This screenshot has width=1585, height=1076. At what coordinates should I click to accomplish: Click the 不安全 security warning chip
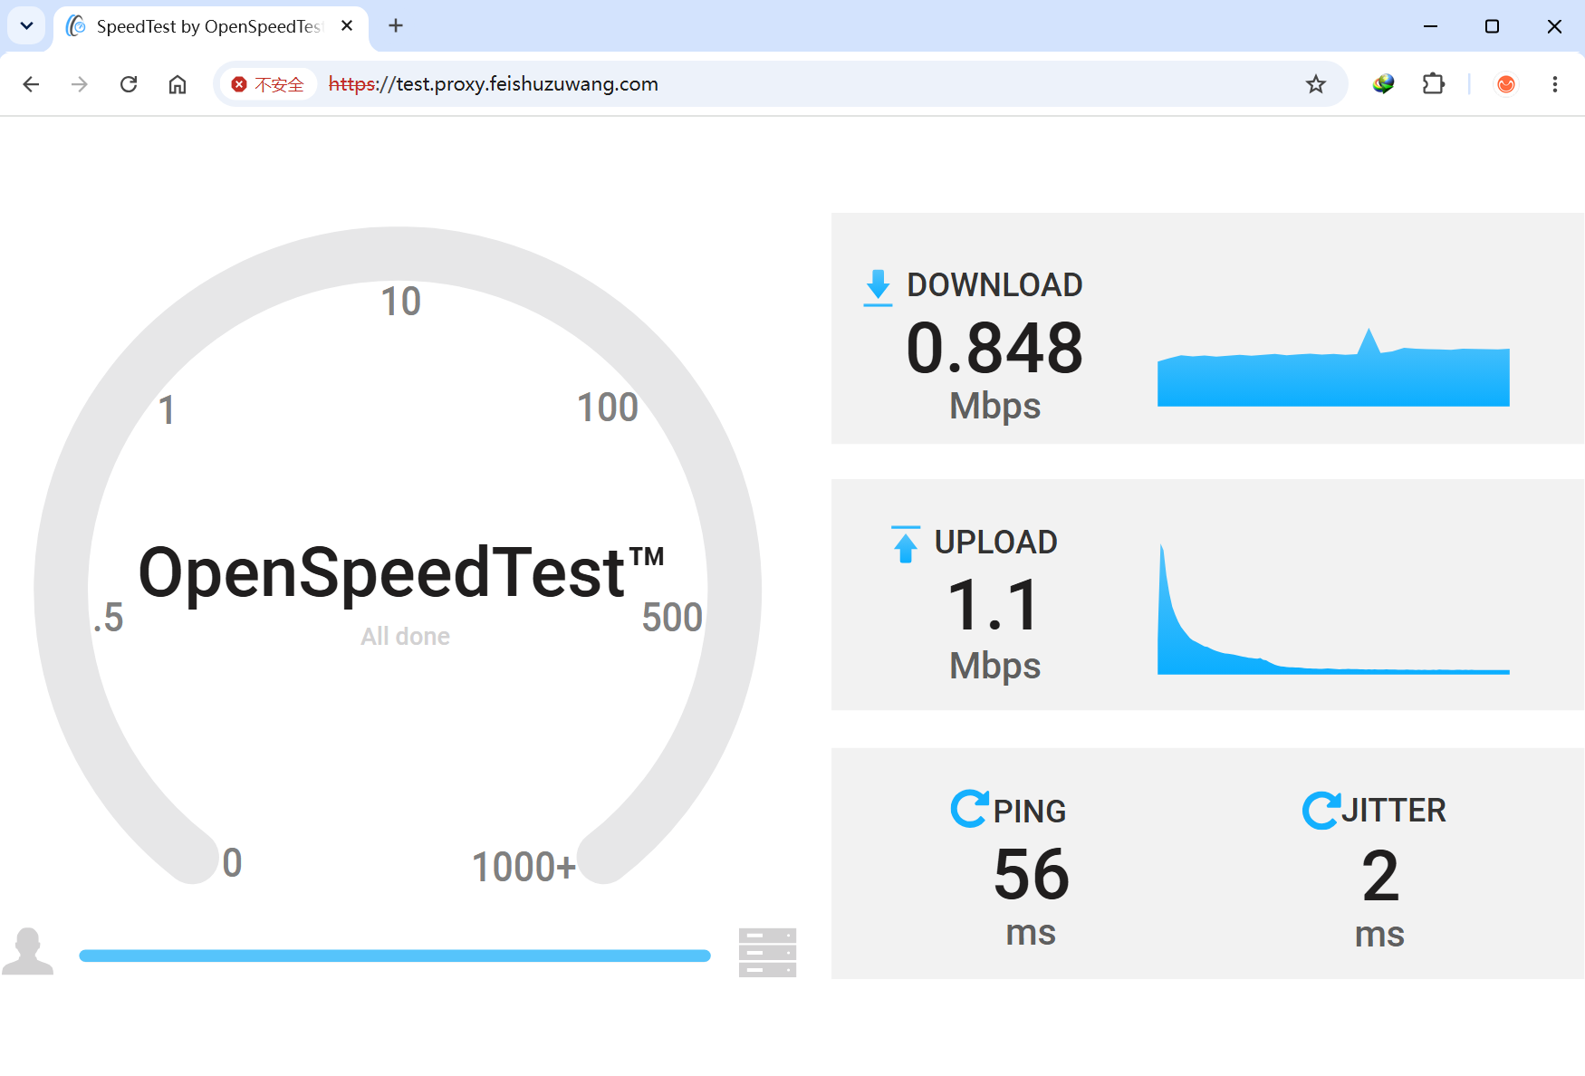pyautogui.click(x=268, y=84)
